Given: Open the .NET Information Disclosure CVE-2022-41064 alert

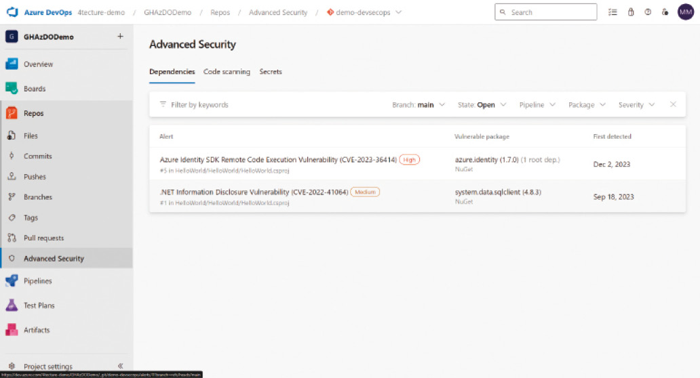Looking at the screenshot, I should (x=254, y=192).
